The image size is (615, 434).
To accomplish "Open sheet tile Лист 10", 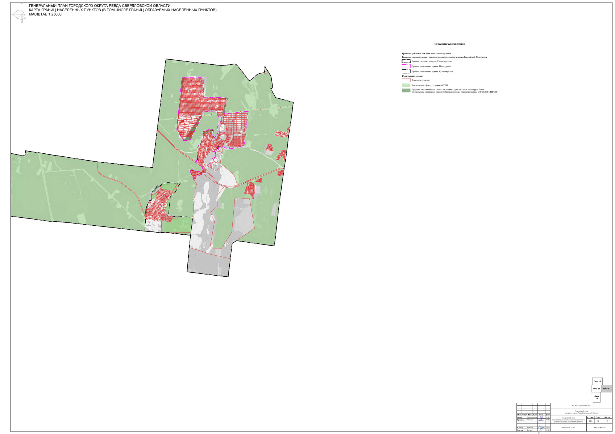I will pos(597,381).
